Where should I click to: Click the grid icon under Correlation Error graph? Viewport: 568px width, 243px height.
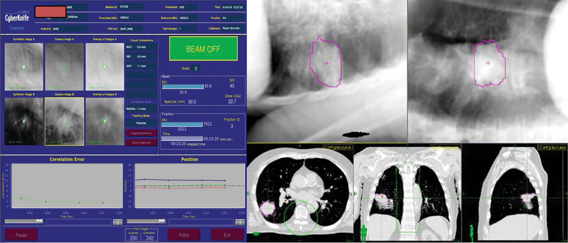118,222
